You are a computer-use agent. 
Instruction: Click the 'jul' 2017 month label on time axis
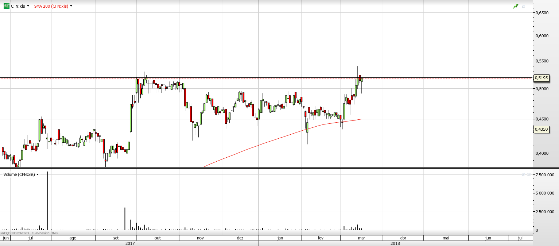click(x=31, y=238)
